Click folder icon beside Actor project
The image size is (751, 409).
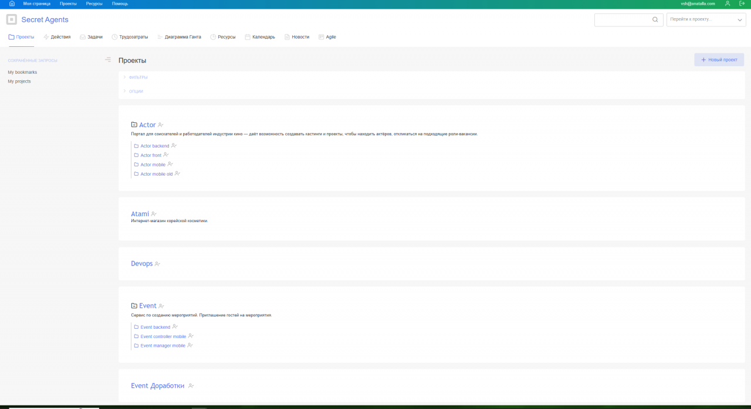tap(134, 125)
